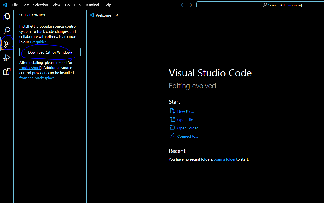Click the 'Visual Studio Code' heading
Screen dimensions: 324x203
(210, 73)
